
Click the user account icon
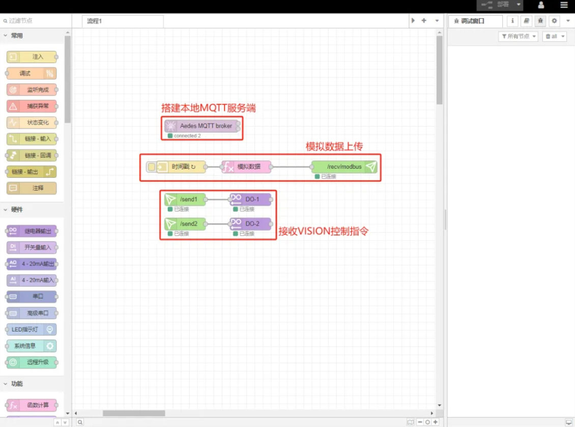pyautogui.click(x=541, y=5)
